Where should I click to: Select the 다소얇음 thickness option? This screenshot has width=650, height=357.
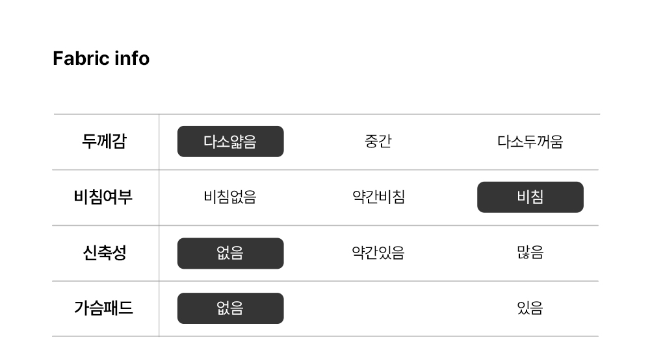(230, 142)
